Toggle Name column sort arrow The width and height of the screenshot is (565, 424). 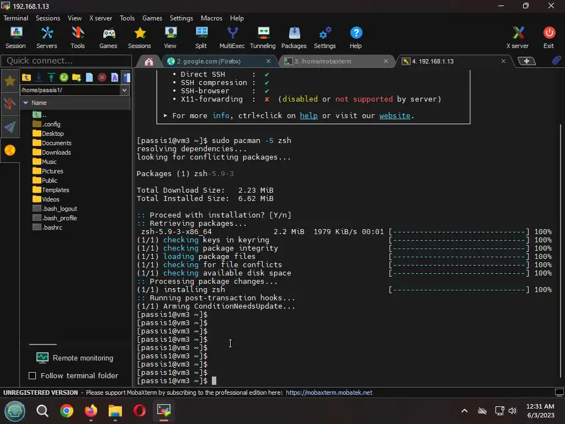click(x=25, y=103)
